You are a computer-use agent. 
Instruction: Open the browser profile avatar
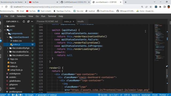click(169, 7)
